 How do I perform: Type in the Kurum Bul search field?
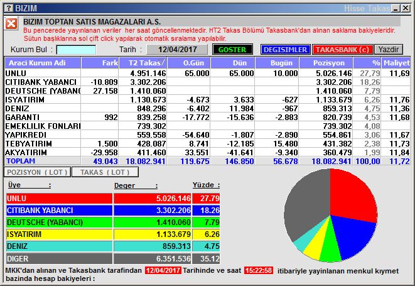click(x=76, y=50)
